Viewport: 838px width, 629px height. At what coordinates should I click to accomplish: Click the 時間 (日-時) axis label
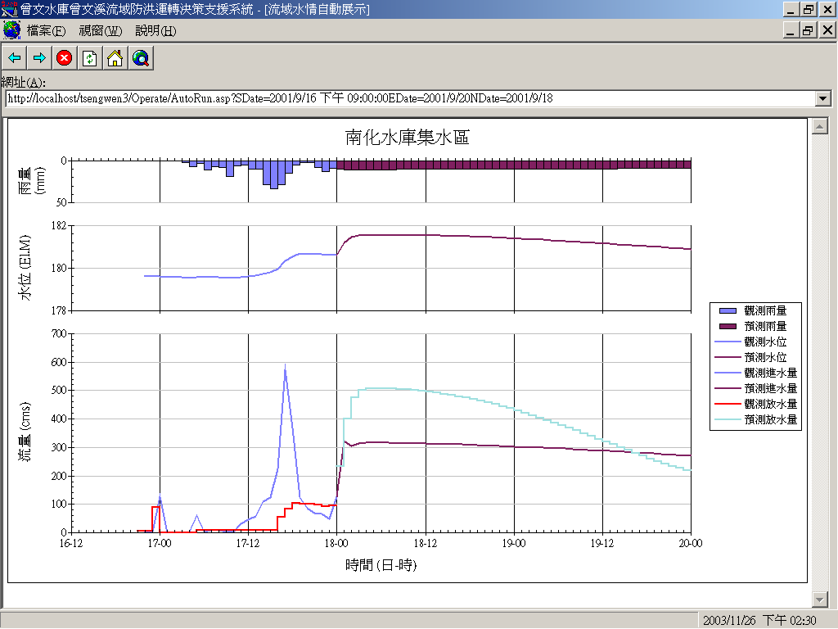381,565
